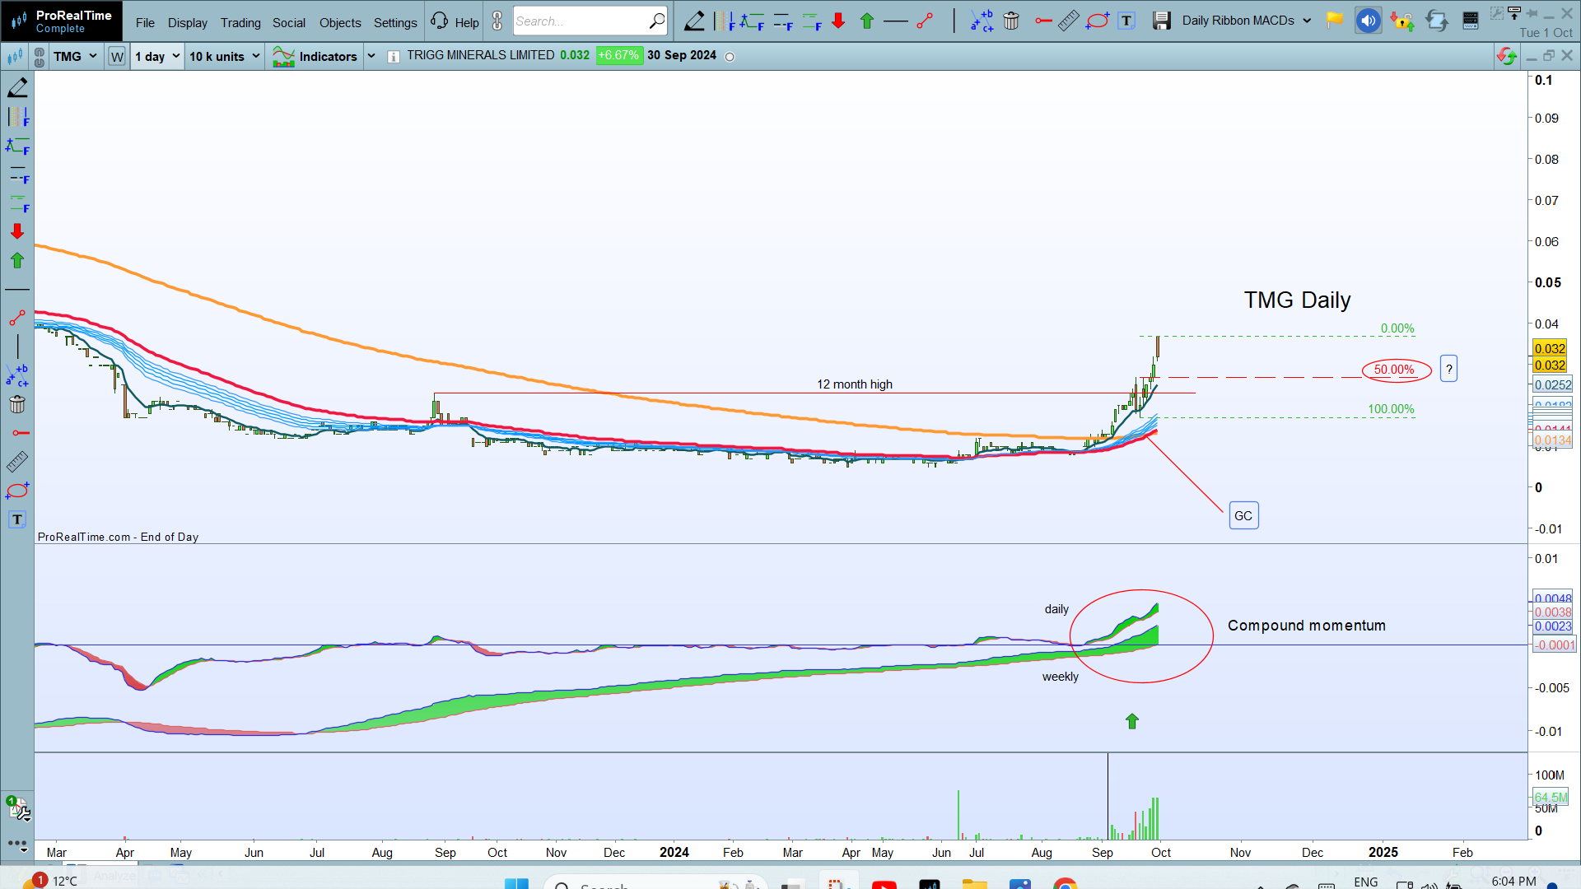Click the horizontal line tool in the top toolbar
1581x889 pixels.
point(895,21)
